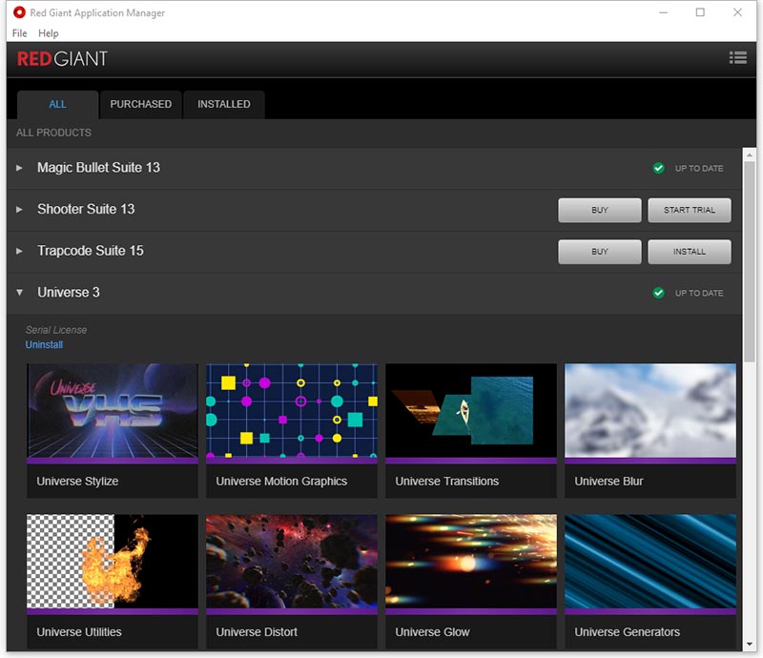Screen dimensions: 763x658
Task: Click the scrollbar down arrow
Action: [x=749, y=644]
